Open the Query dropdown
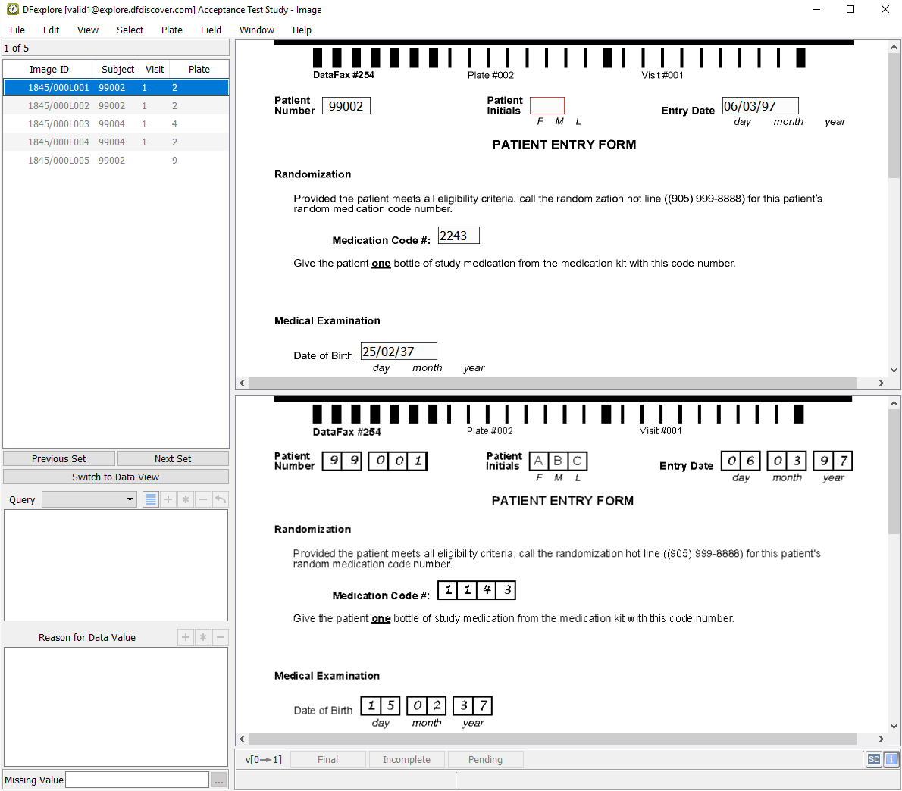Image resolution: width=902 pixels, height=791 pixels. (89, 499)
